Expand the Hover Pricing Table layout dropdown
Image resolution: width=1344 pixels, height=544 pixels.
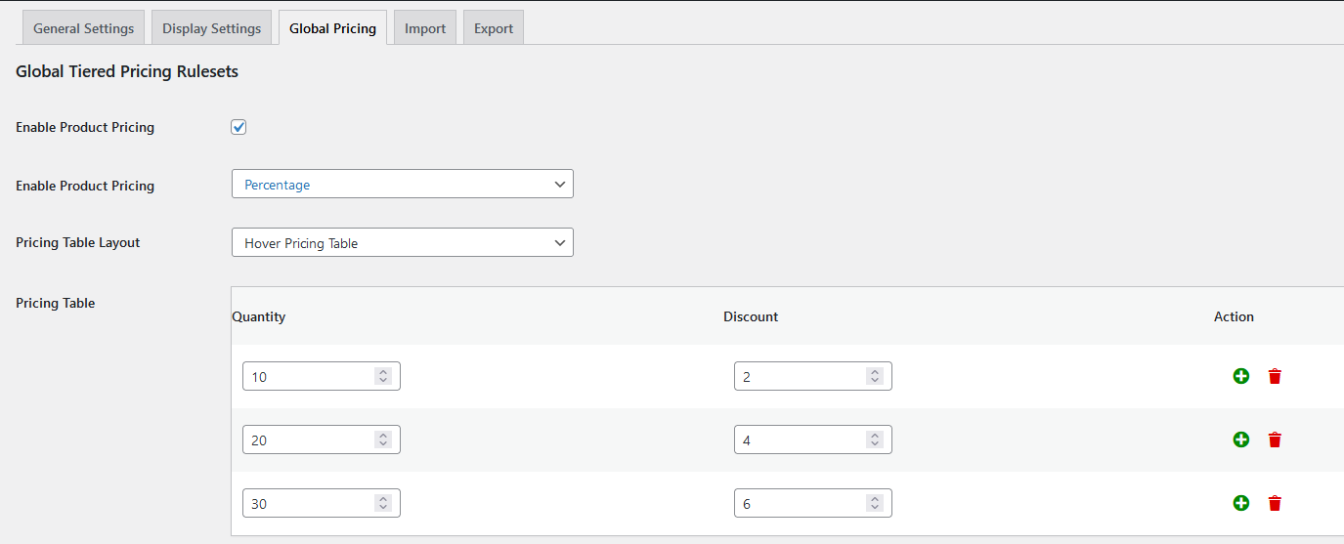pyautogui.click(x=402, y=243)
